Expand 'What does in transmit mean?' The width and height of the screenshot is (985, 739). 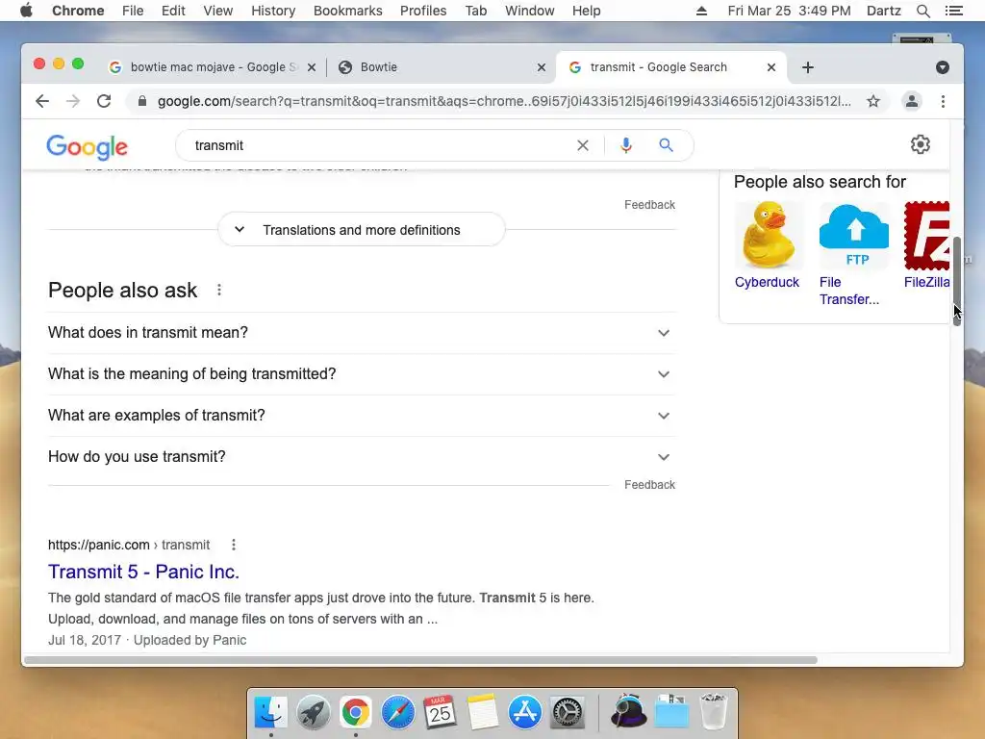(362, 332)
